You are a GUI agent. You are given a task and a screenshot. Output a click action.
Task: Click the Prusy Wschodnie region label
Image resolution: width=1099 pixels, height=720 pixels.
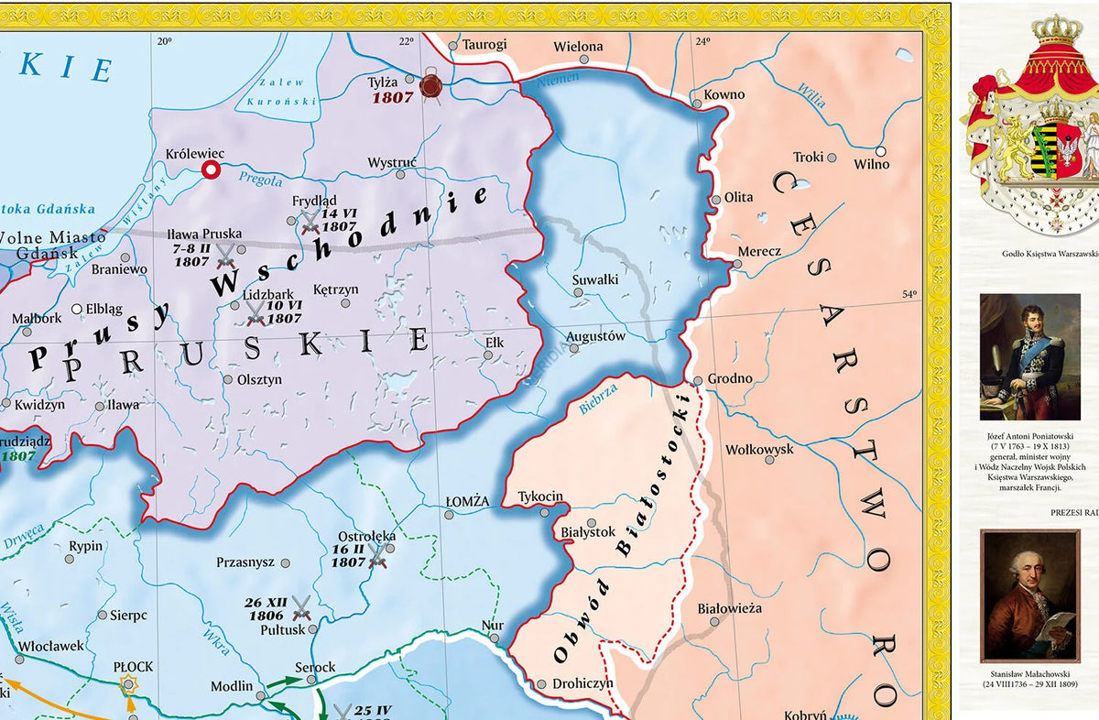tap(261, 279)
